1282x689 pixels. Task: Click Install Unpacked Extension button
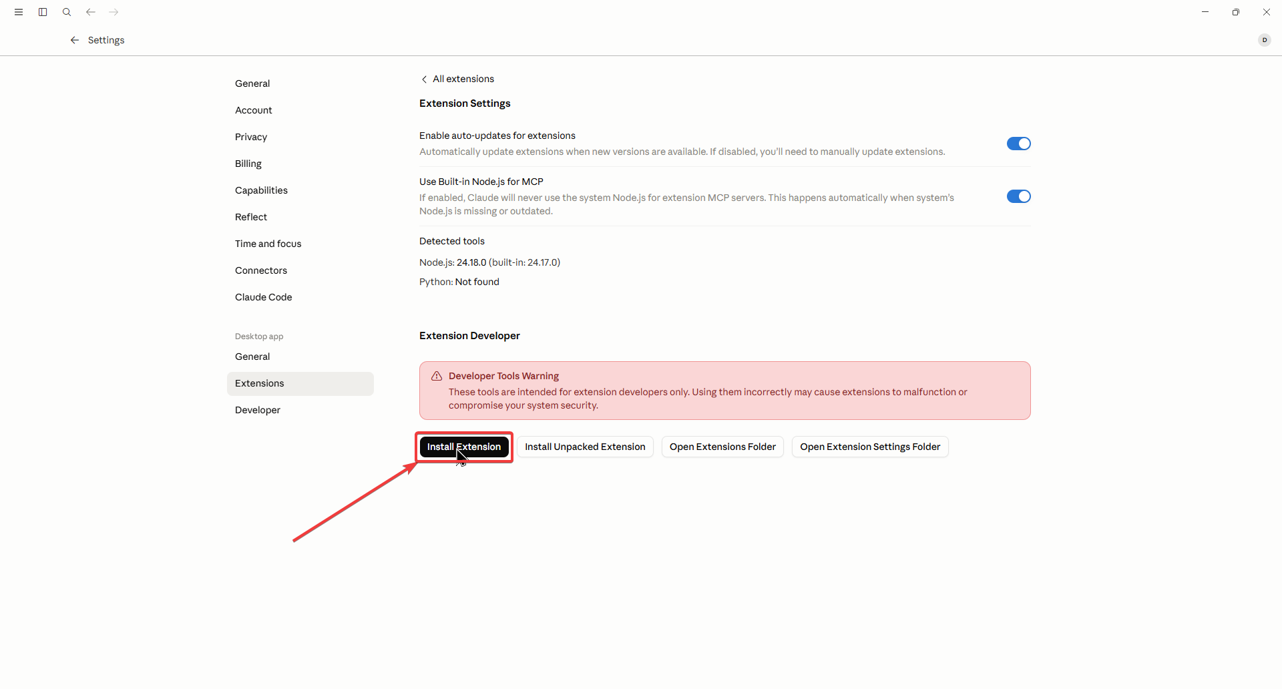coord(585,447)
